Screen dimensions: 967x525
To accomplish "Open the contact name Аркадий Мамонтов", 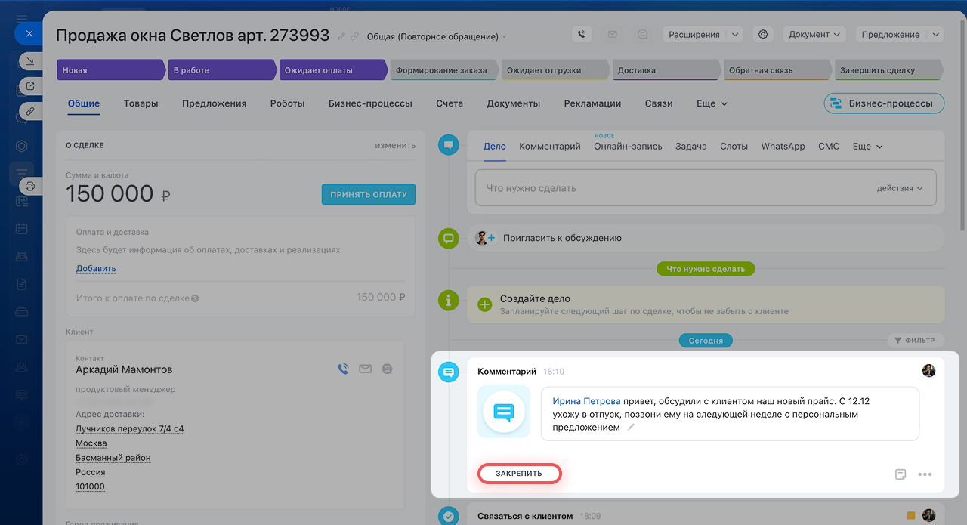I will point(124,370).
